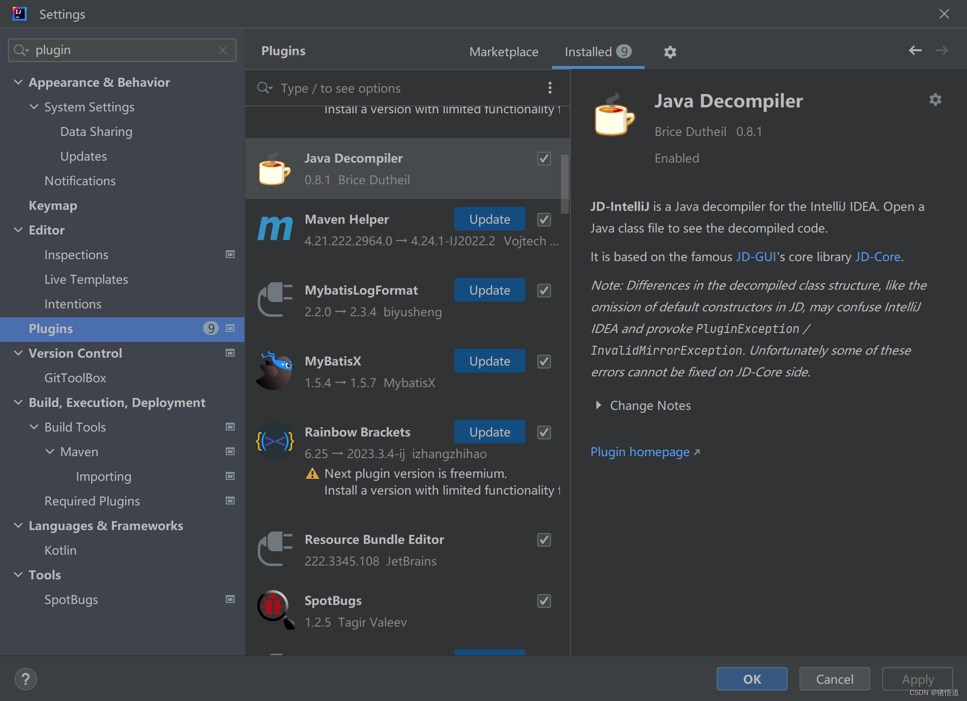Click the help question mark icon
The height and width of the screenshot is (701, 967).
pyautogui.click(x=26, y=679)
